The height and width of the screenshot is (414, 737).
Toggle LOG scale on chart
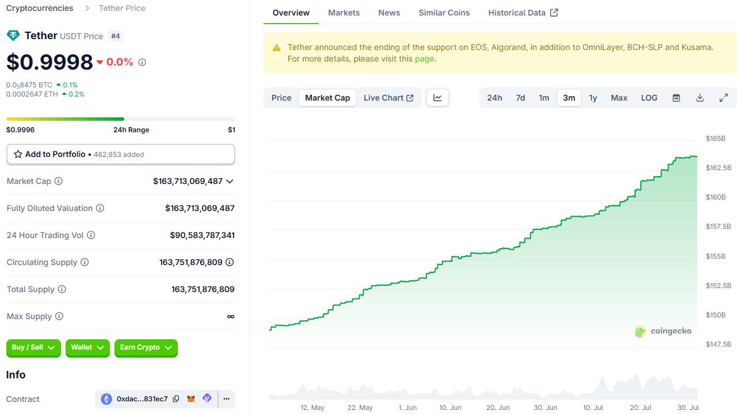(649, 98)
